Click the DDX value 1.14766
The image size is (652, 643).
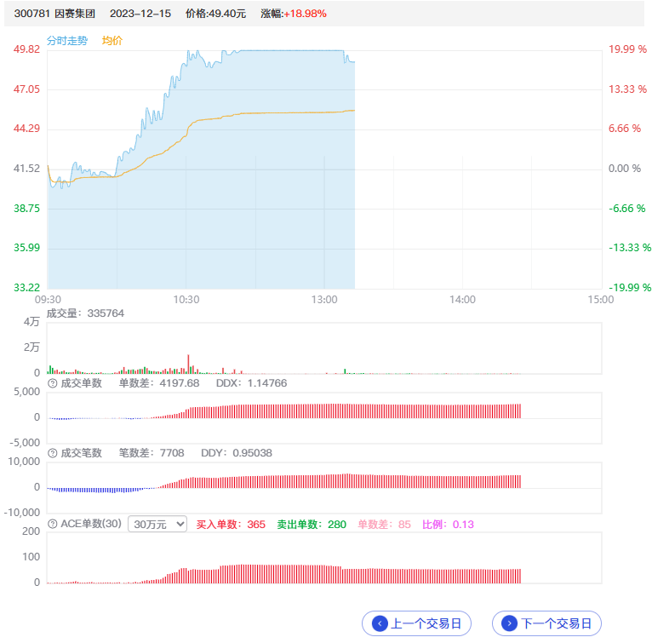[x=263, y=383]
